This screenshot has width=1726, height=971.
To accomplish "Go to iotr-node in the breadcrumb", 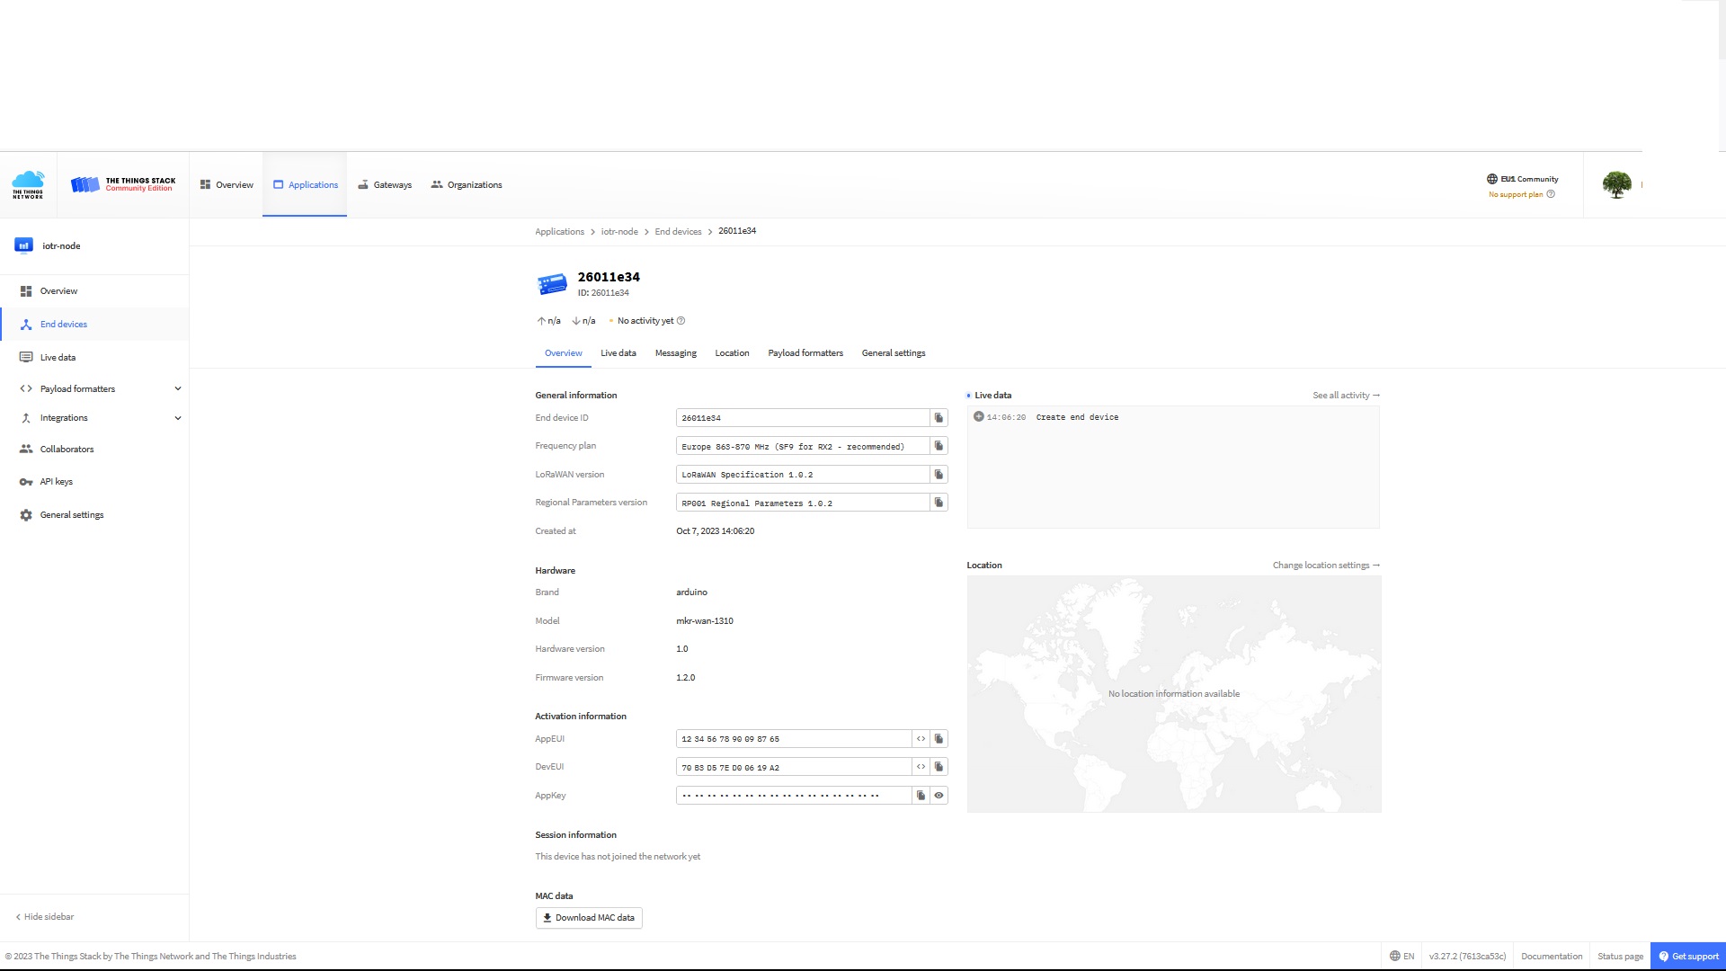I will pos(619,232).
